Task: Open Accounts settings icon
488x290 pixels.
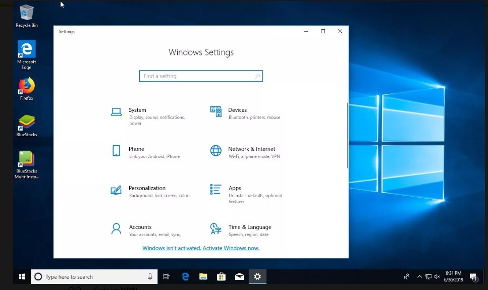Action: (117, 229)
